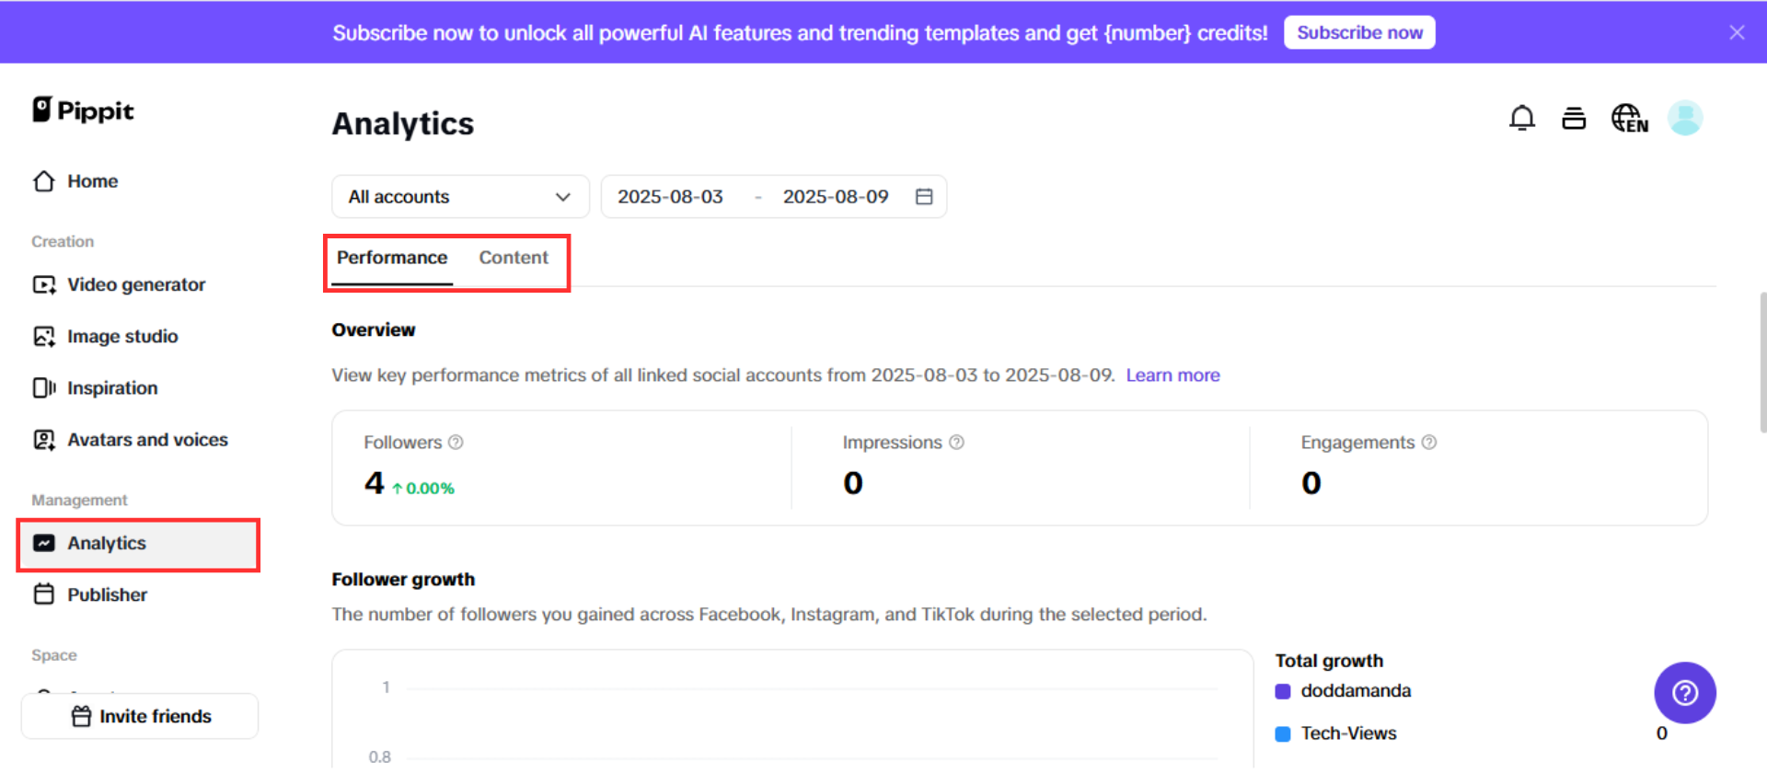1767x773 pixels.
Task: Open the help question mark button
Action: pyautogui.click(x=1684, y=693)
